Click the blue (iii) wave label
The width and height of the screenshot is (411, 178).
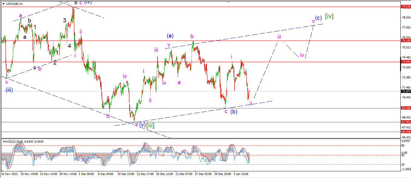[9, 90]
